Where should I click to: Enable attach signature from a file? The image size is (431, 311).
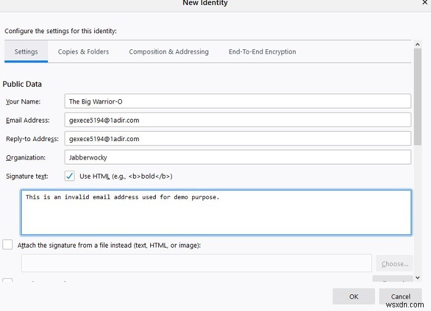pos(7,244)
